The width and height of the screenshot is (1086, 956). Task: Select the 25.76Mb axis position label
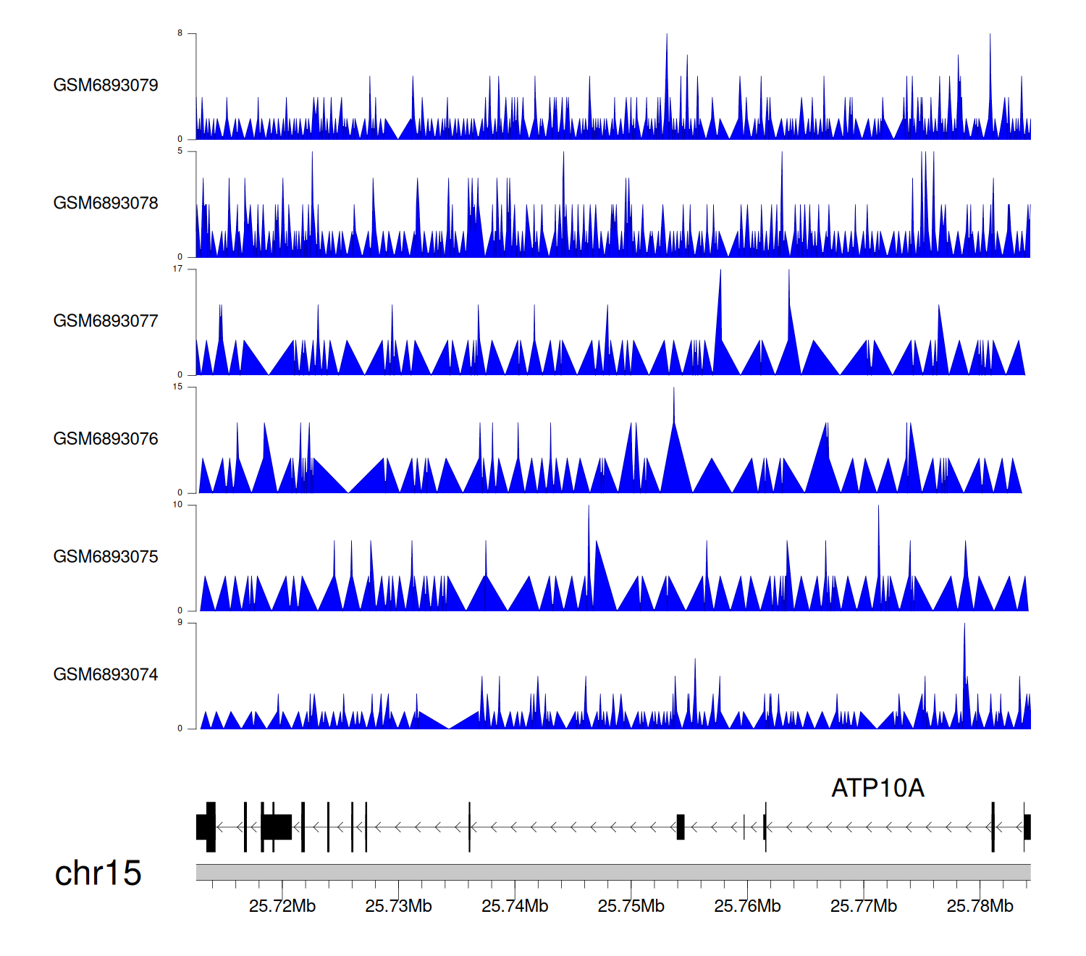tap(747, 907)
